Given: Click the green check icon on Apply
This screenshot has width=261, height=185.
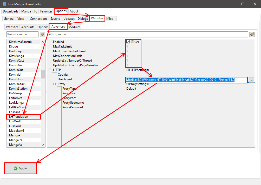Looking at the screenshot, I should pos(16,168).
